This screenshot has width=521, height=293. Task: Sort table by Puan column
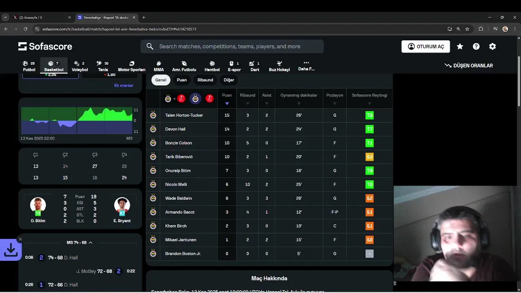(227, 98)
